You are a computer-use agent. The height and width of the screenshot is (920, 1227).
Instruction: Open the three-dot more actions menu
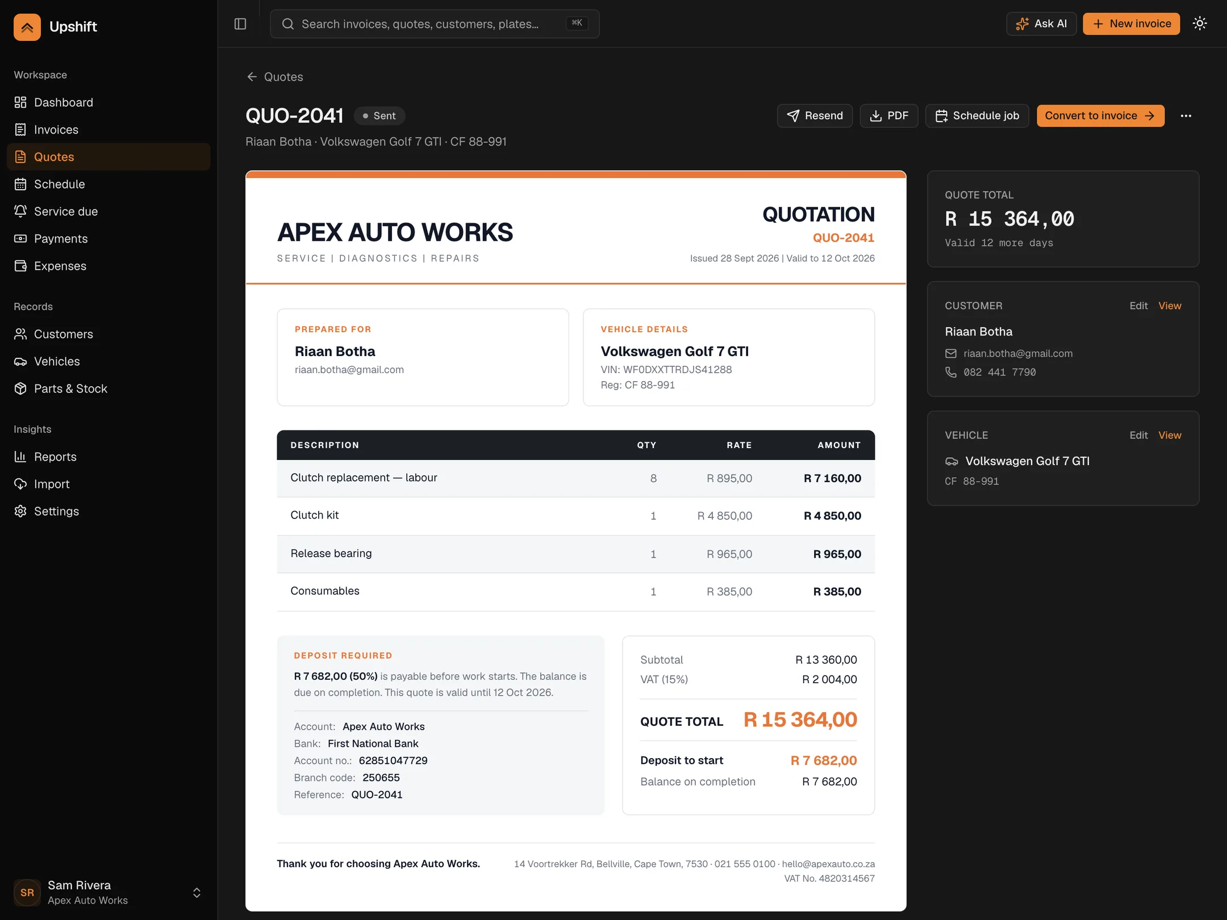tap(1186, 116)
